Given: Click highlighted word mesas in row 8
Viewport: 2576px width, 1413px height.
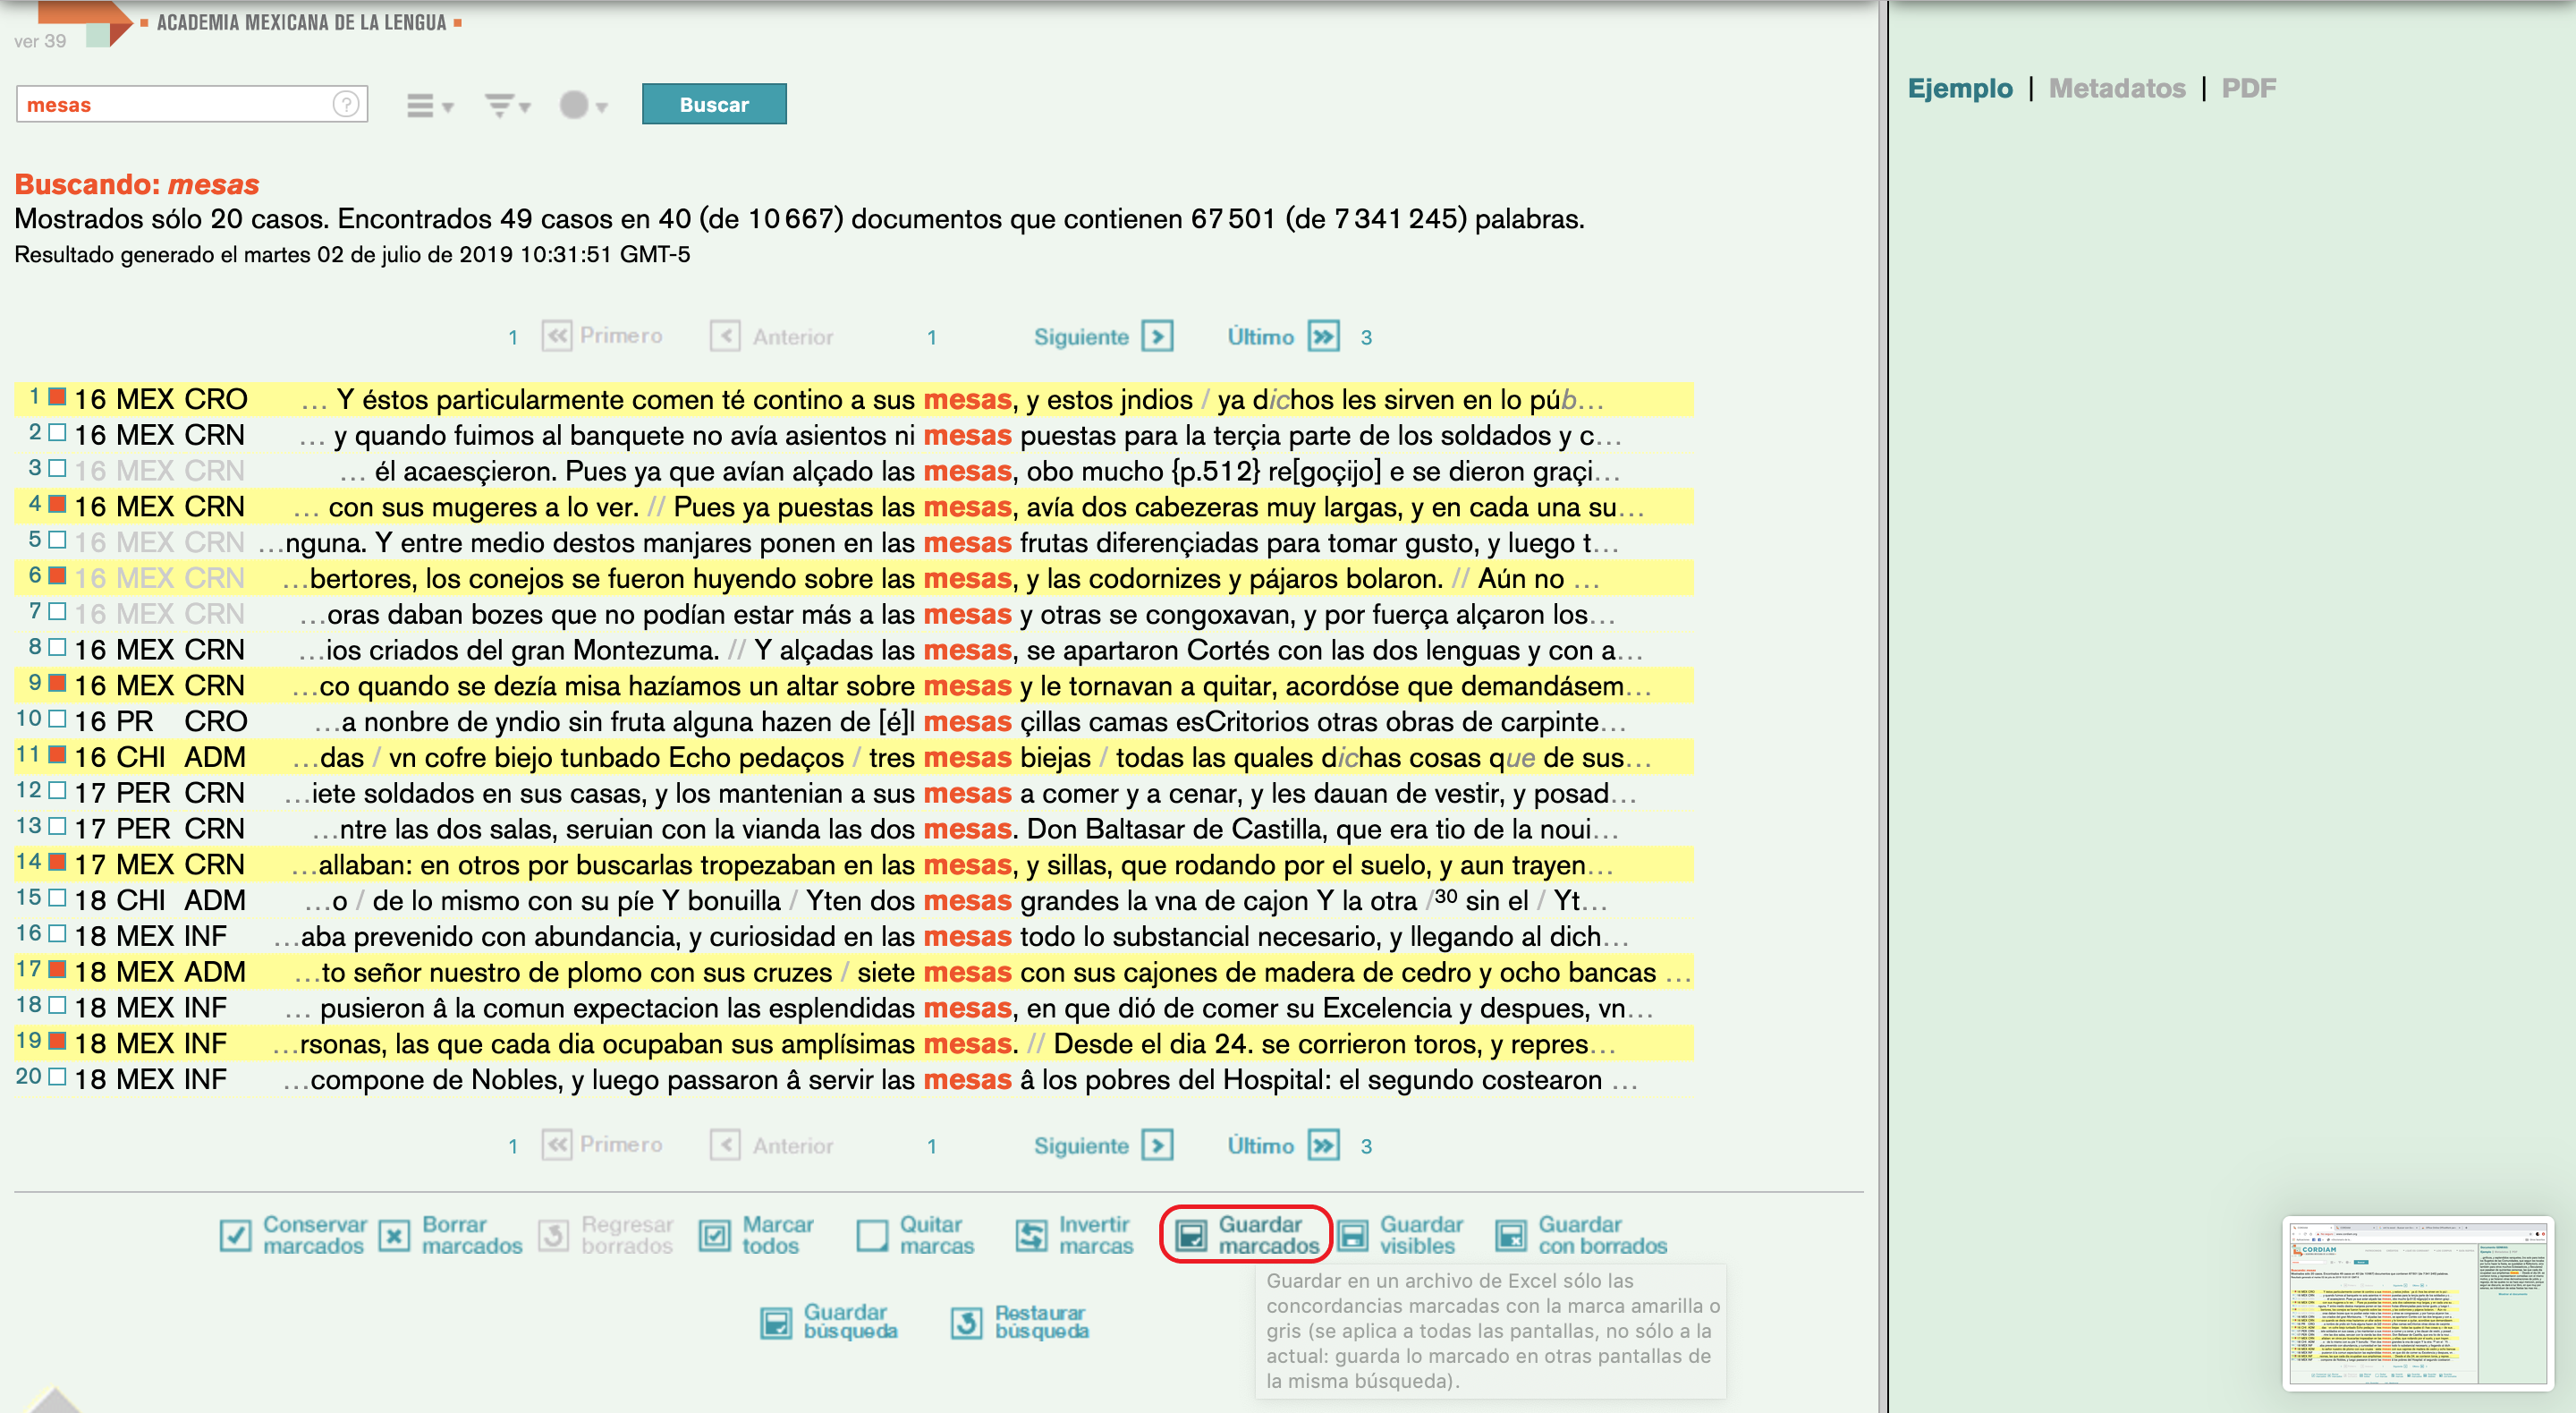Looking at the screenshot, I should point(967,650).
